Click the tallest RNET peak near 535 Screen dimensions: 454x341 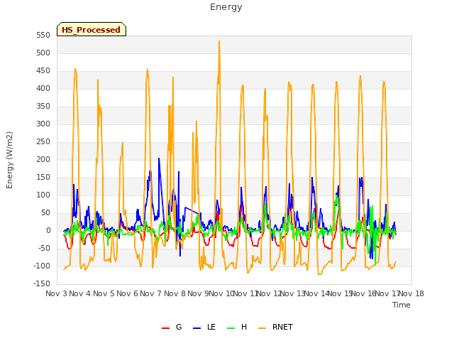tap(219, 41)
